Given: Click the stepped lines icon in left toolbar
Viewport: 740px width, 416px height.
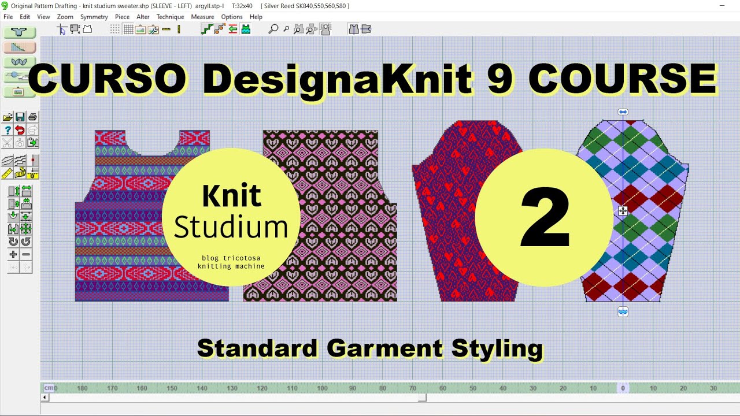Looking at the screenshot, I should (x=20, y=160).
